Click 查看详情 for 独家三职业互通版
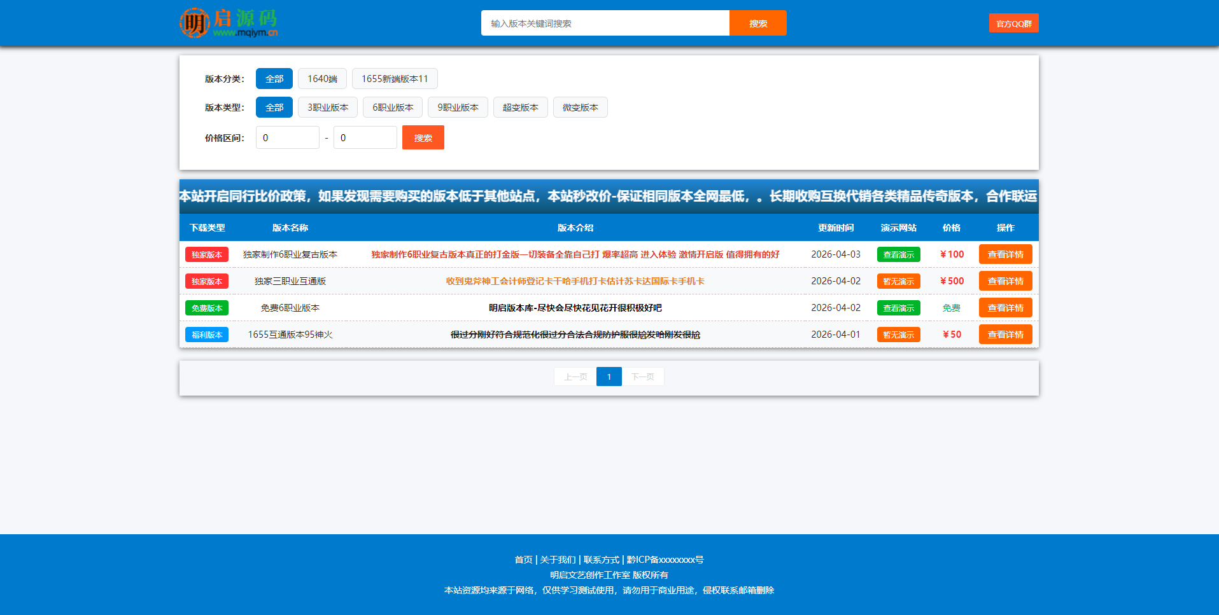 point(1005,280)
